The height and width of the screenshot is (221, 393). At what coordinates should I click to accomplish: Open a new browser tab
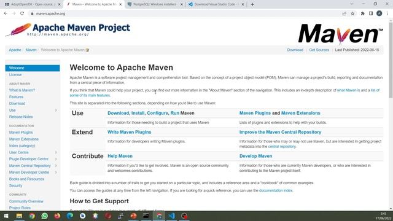click(252, 4)
